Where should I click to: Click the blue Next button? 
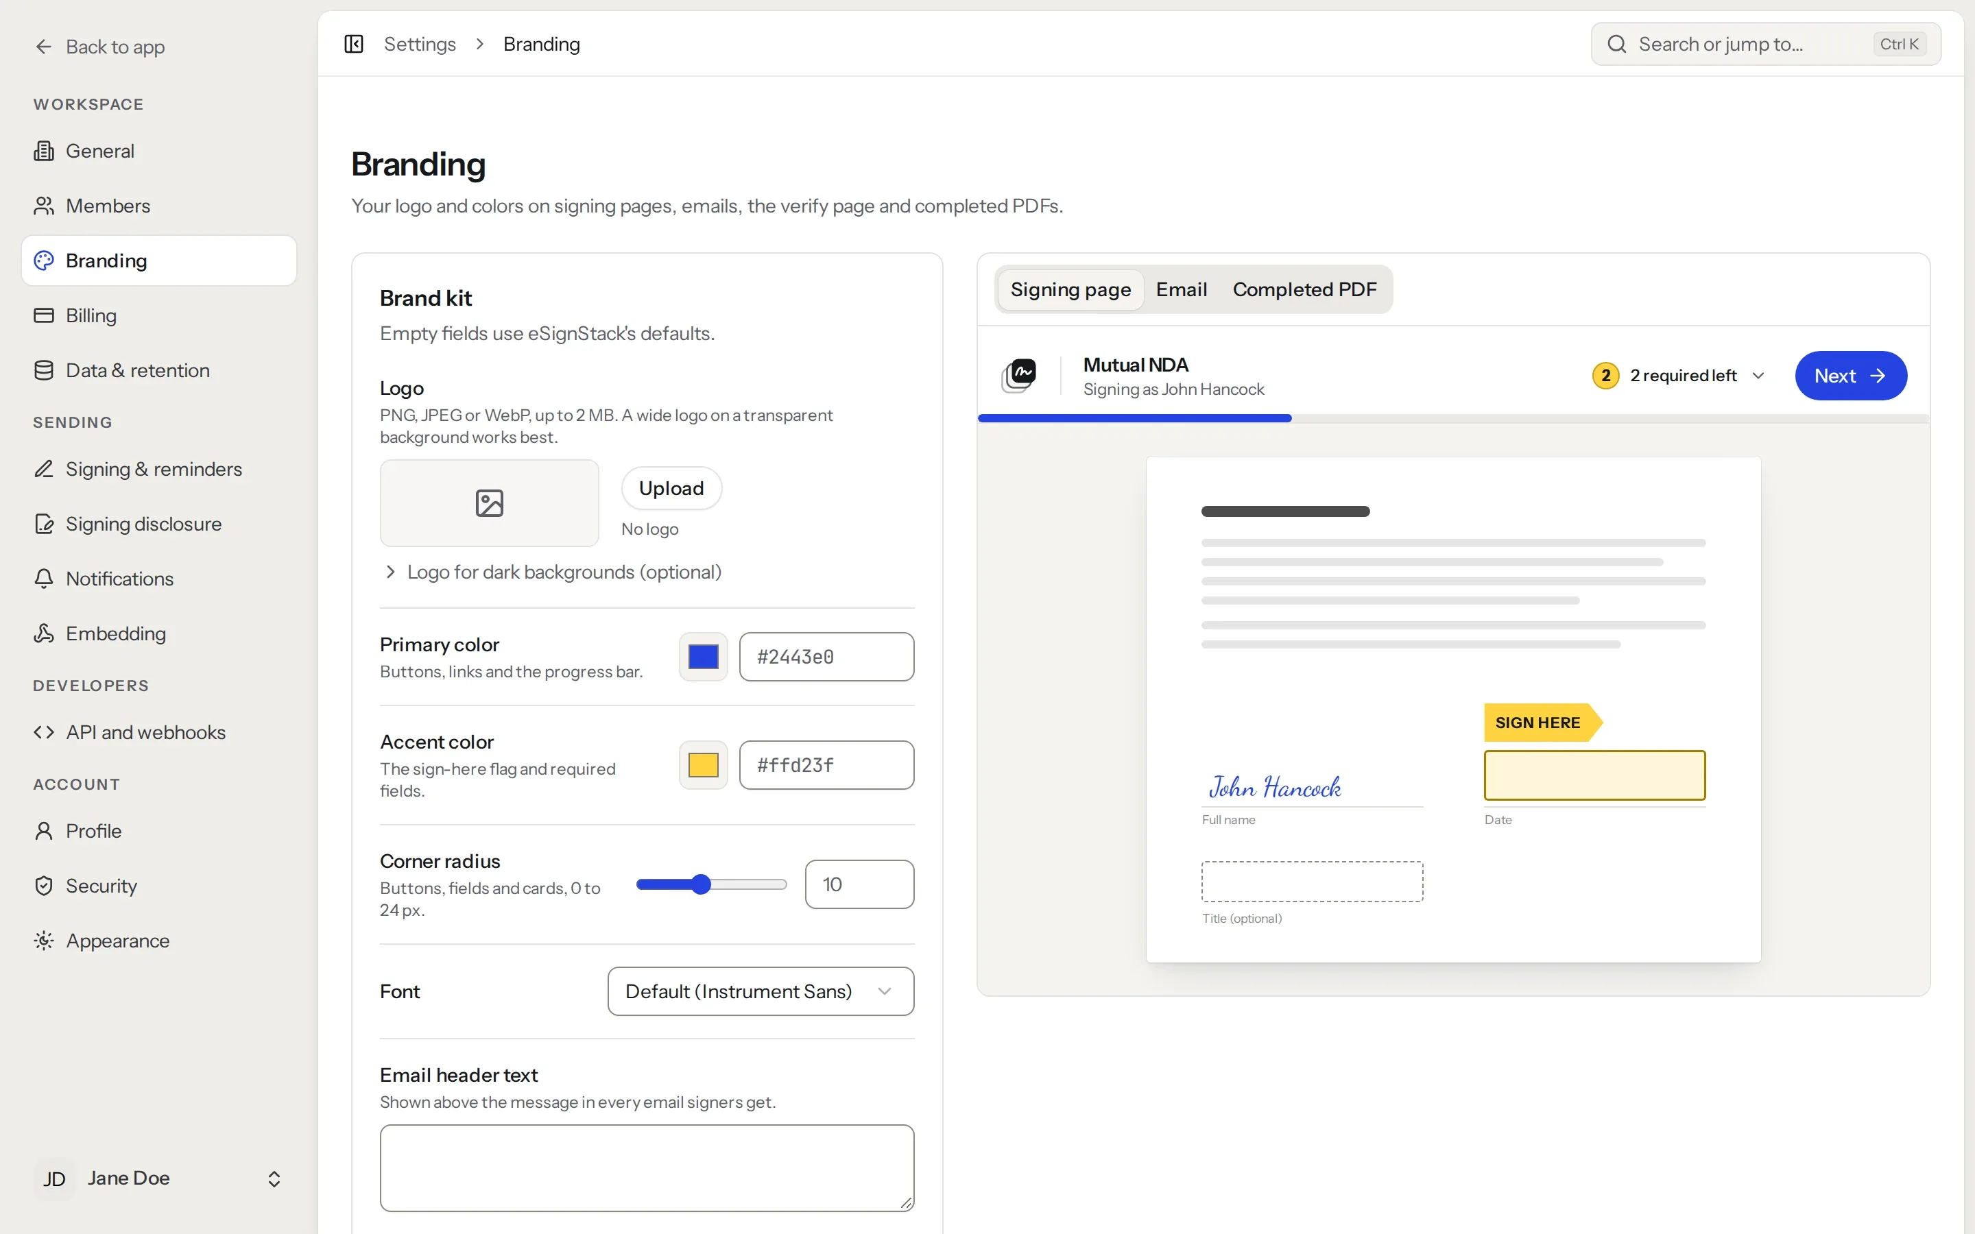point(1850,376)
